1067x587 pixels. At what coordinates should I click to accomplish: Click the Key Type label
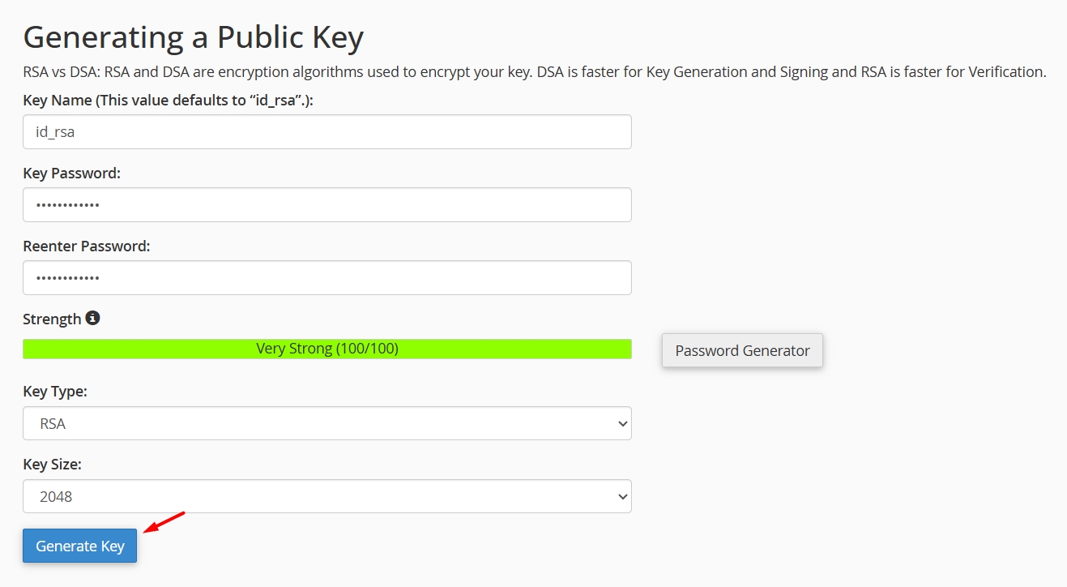(x=54, y=392)
